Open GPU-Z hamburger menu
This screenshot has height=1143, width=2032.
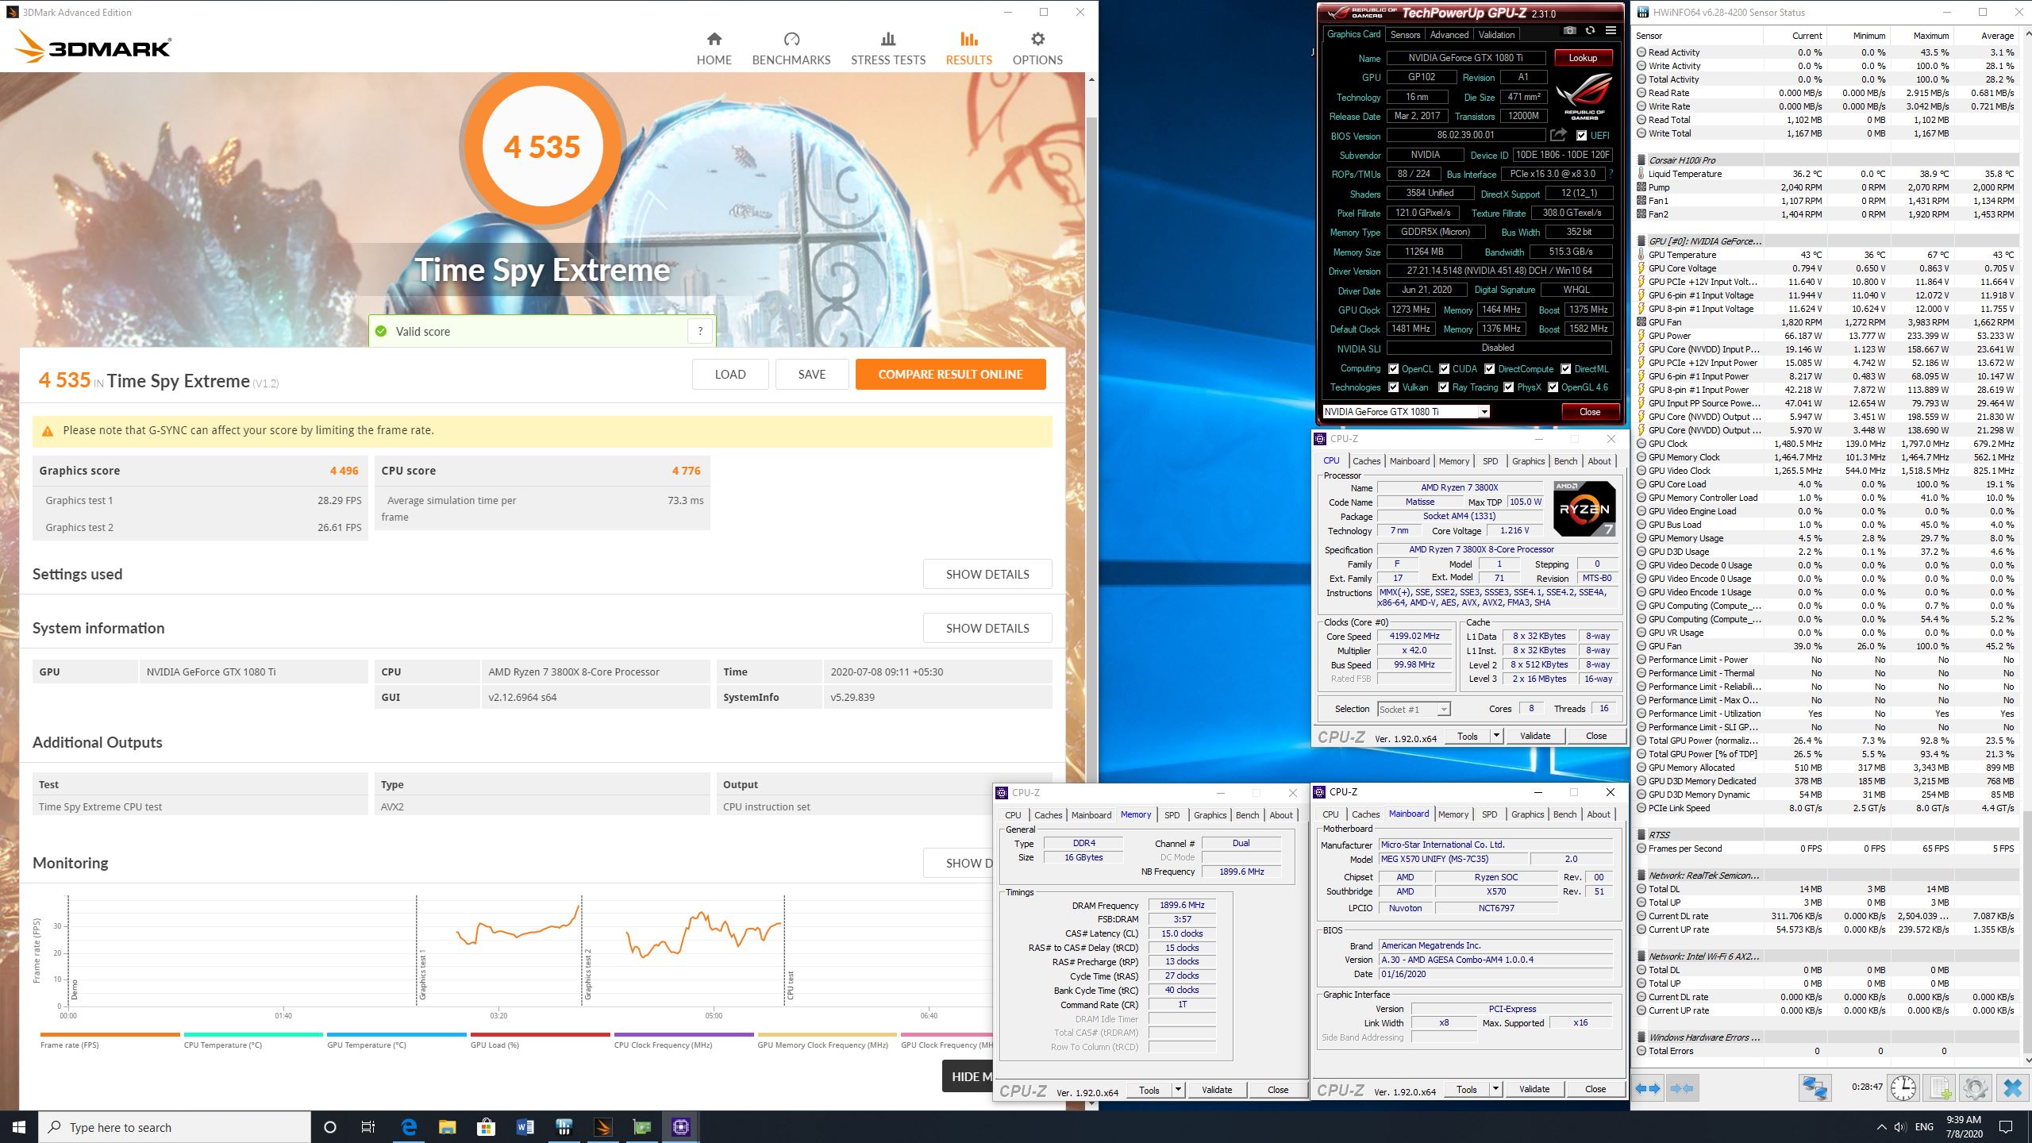coord(1611,31)
